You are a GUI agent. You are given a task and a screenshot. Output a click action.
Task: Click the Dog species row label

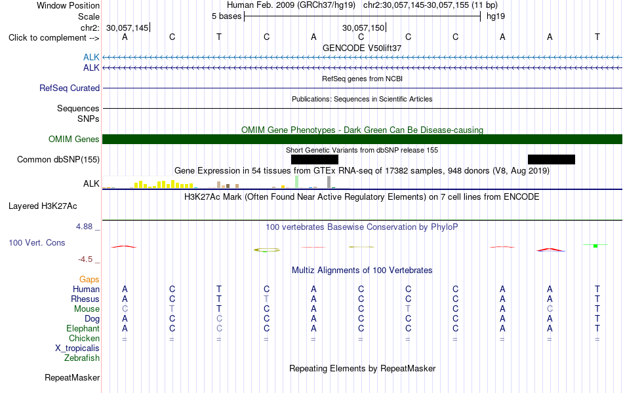tap(92, 319)
